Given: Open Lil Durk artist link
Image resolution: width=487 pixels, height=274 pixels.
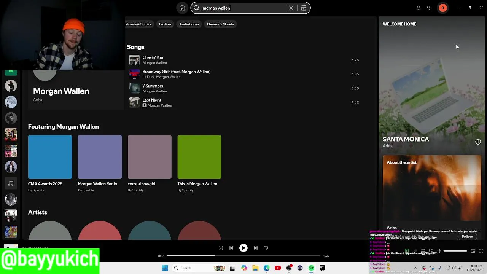Looking at the screenshot, I should point(148,77).
